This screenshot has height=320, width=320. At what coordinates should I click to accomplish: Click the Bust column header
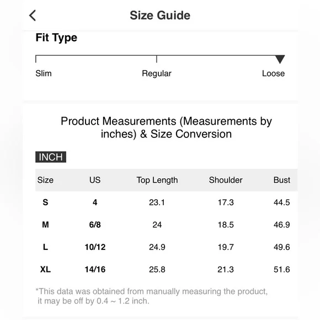coord(281,180)
